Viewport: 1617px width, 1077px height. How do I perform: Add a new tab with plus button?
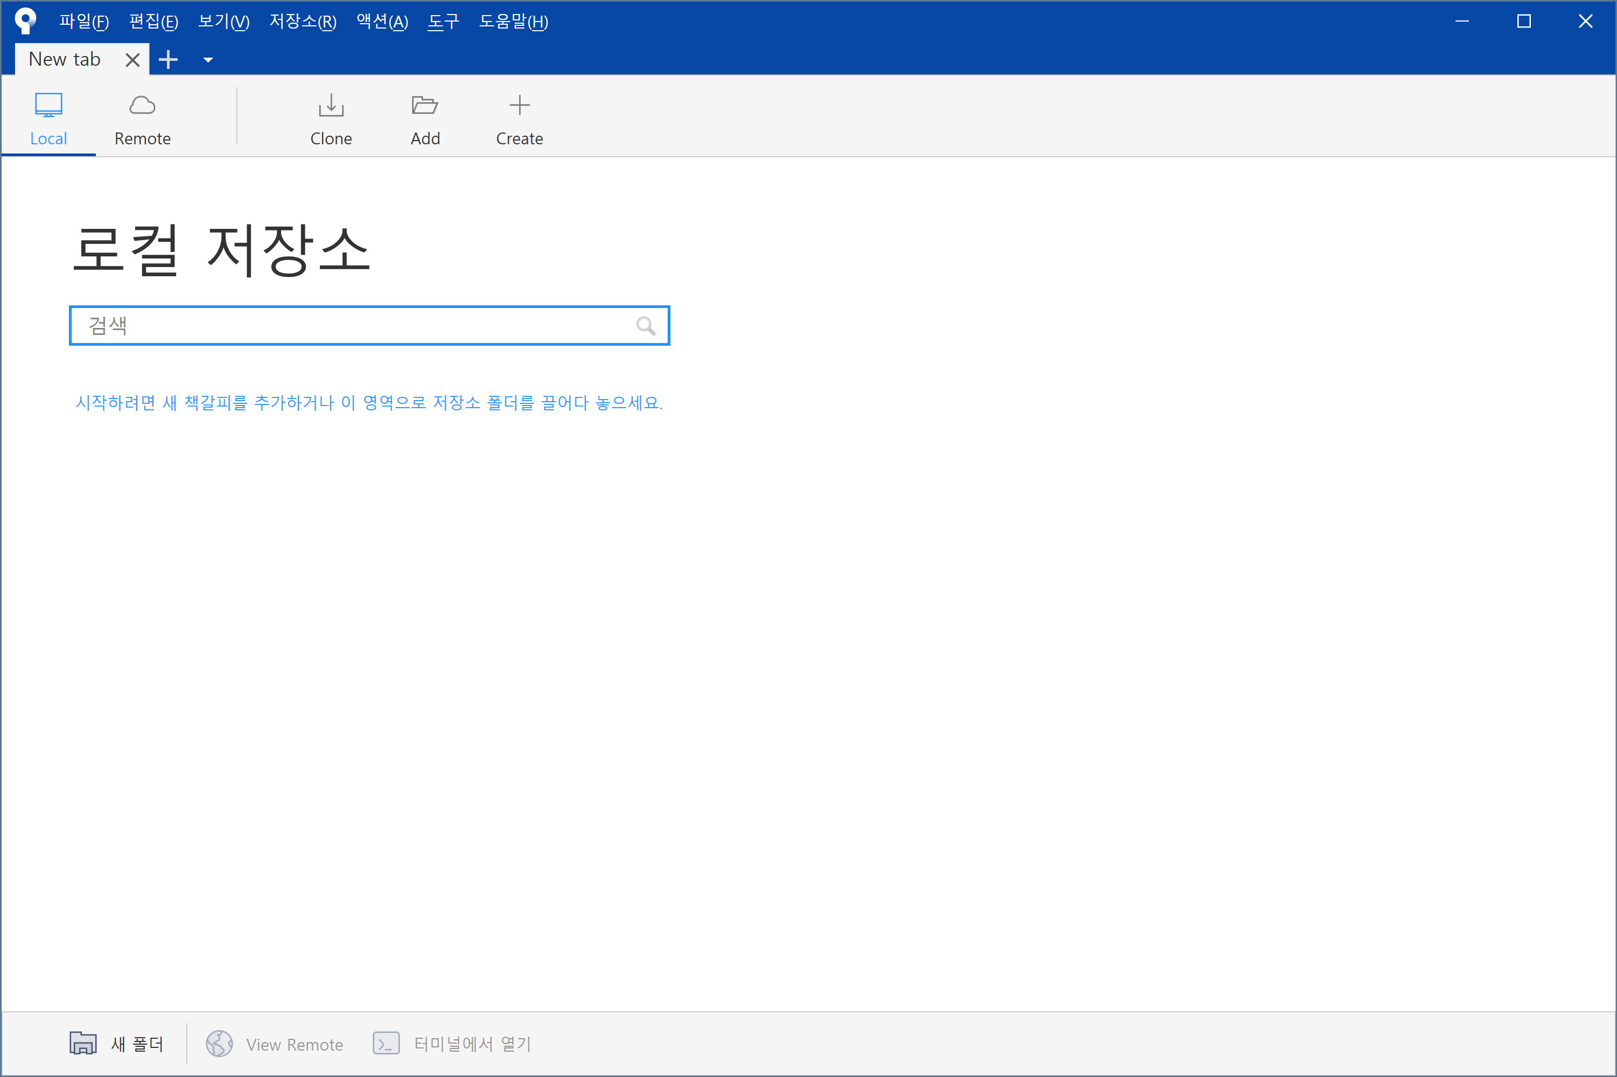click(168, 60)
